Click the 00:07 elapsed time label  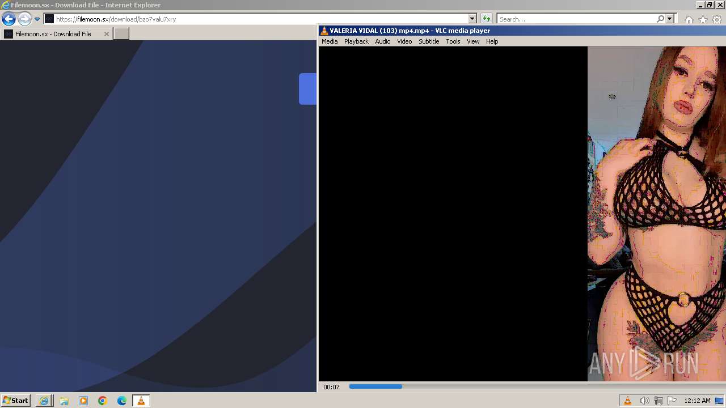[x=331, y=387]
